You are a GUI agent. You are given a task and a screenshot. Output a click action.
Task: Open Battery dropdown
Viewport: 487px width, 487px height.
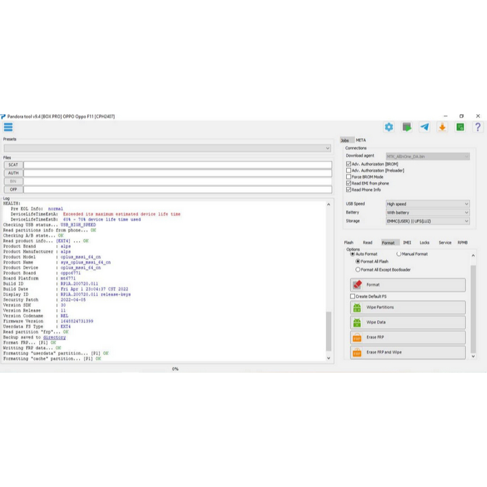(x=428, y=213)
